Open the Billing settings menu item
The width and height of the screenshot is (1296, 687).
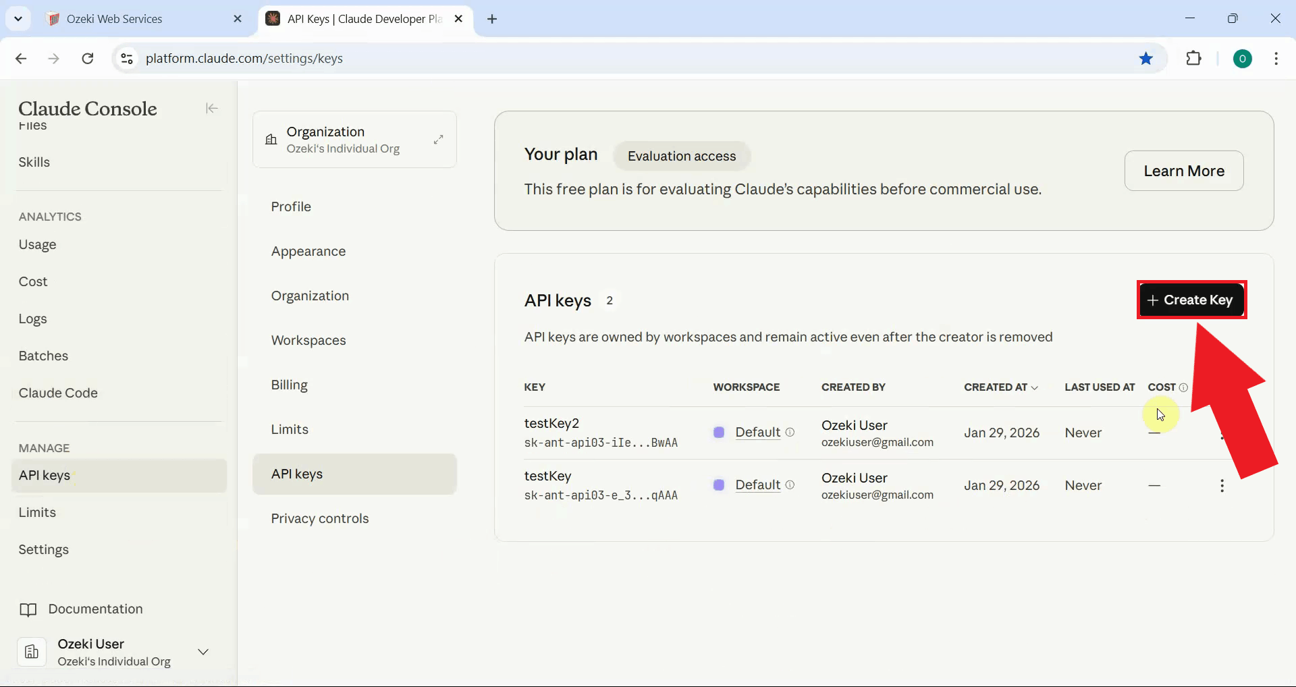(x=290, y=385)
